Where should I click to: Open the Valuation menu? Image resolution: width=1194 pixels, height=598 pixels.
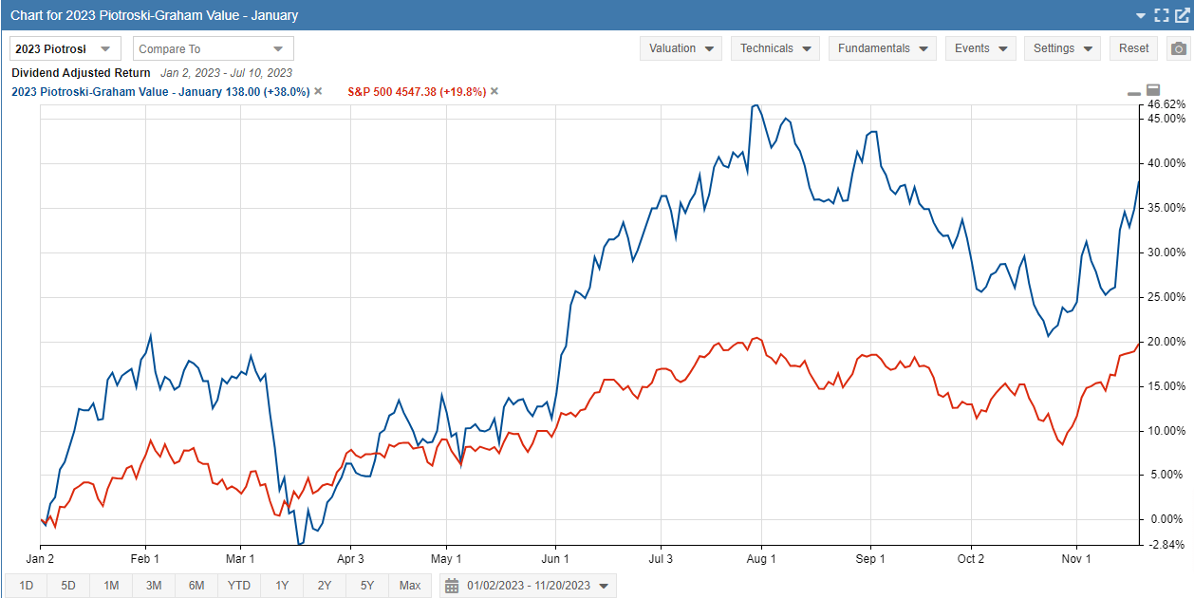pos(681,48)
